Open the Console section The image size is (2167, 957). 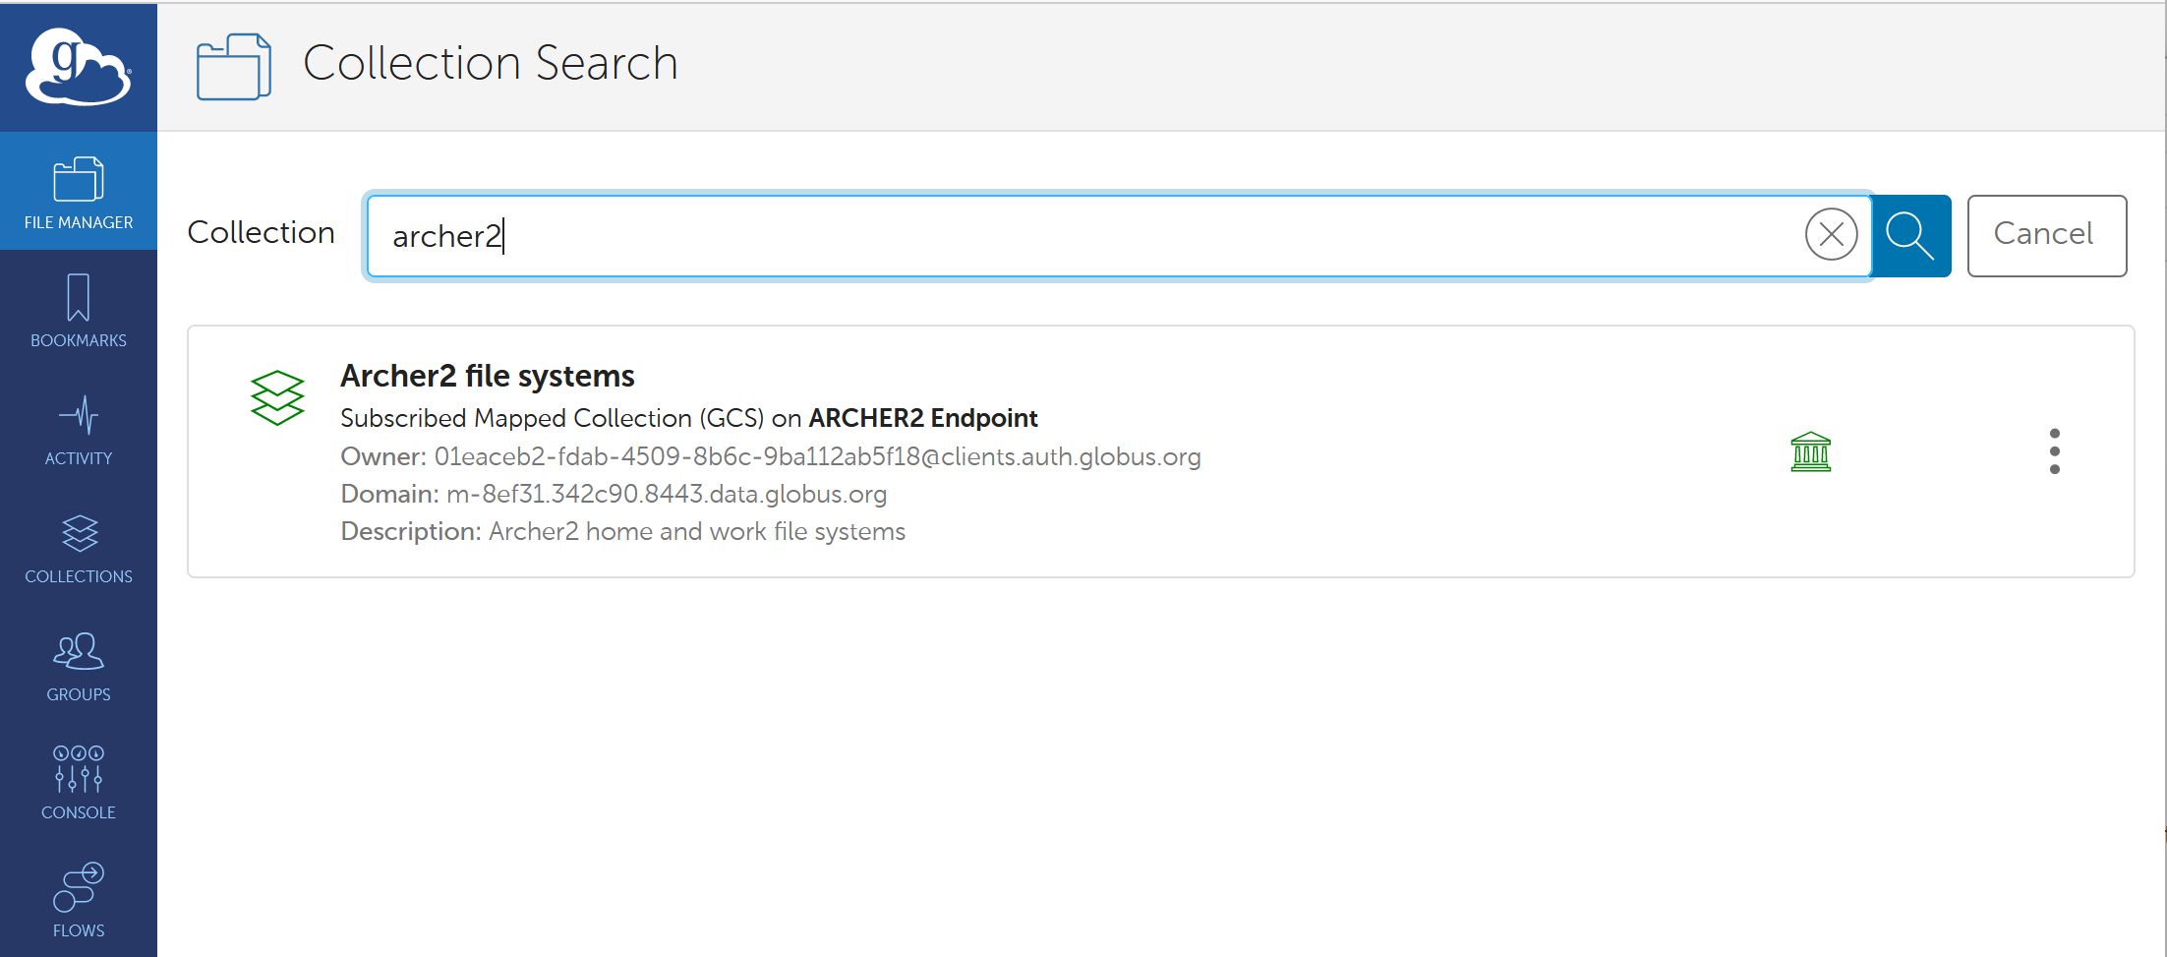79,783
